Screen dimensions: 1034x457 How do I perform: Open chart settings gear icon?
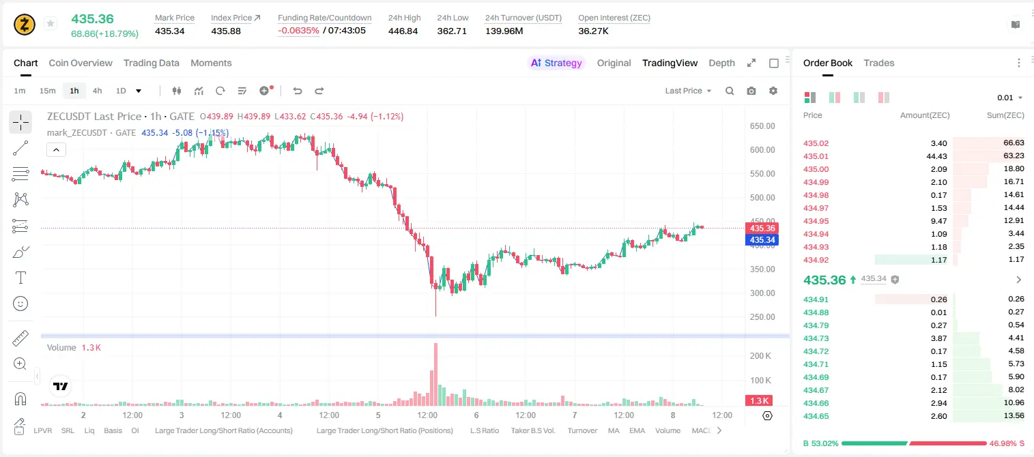[x=773, y=91]
